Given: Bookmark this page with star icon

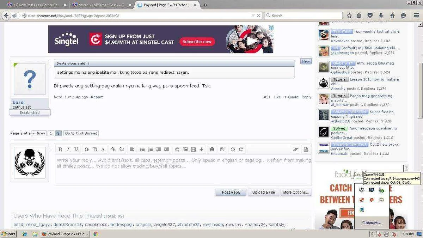Looking at the screenshot, I should (x=349, y=16).
